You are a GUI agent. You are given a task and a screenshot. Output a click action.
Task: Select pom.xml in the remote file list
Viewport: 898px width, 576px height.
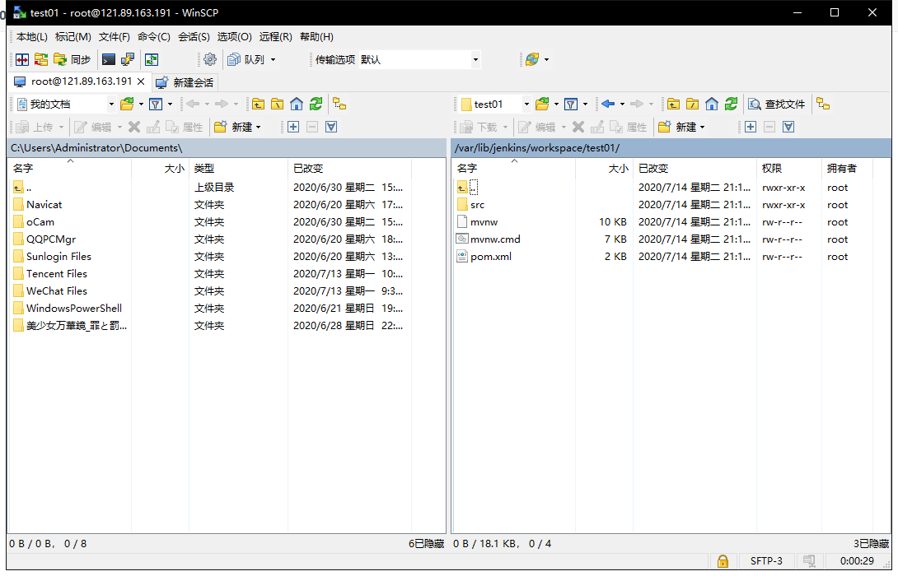coord(491,257)
